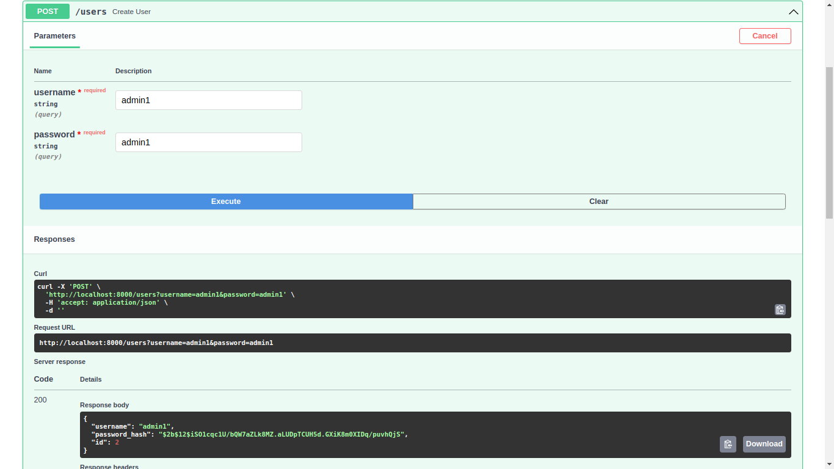Click the scrollbar down arrow
The width and height of the screenshot is (834, 469).
coord(829,463)
